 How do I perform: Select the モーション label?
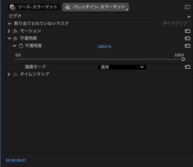tap(31, 31)
